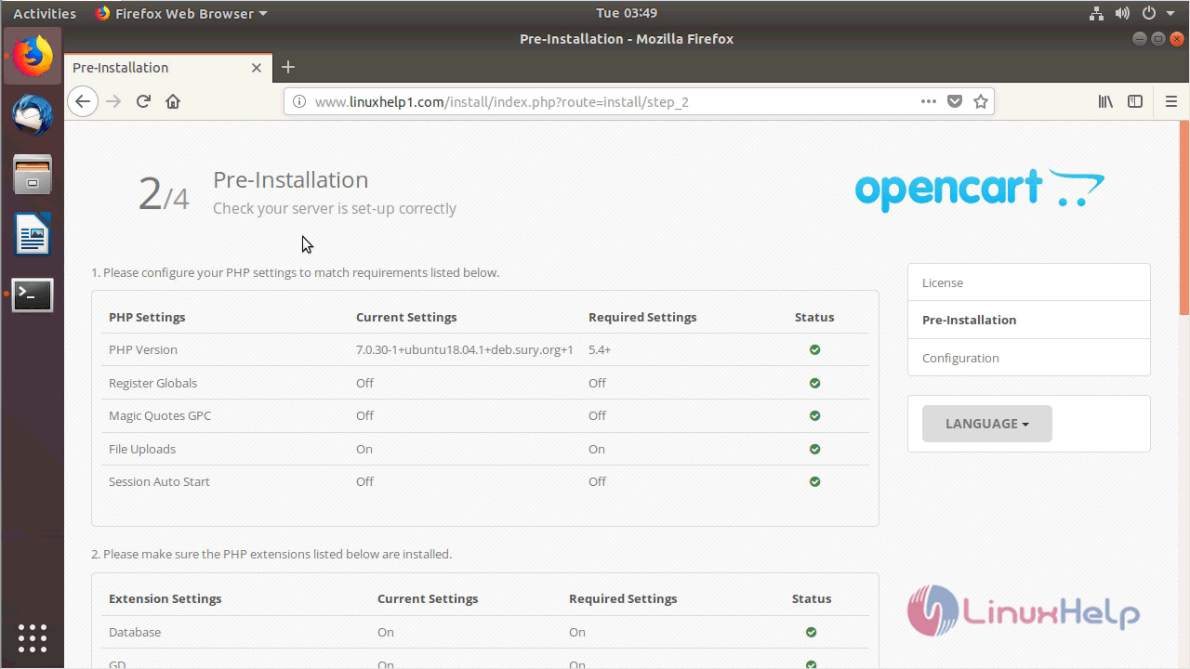Select License in the step list

[1029, 282]
